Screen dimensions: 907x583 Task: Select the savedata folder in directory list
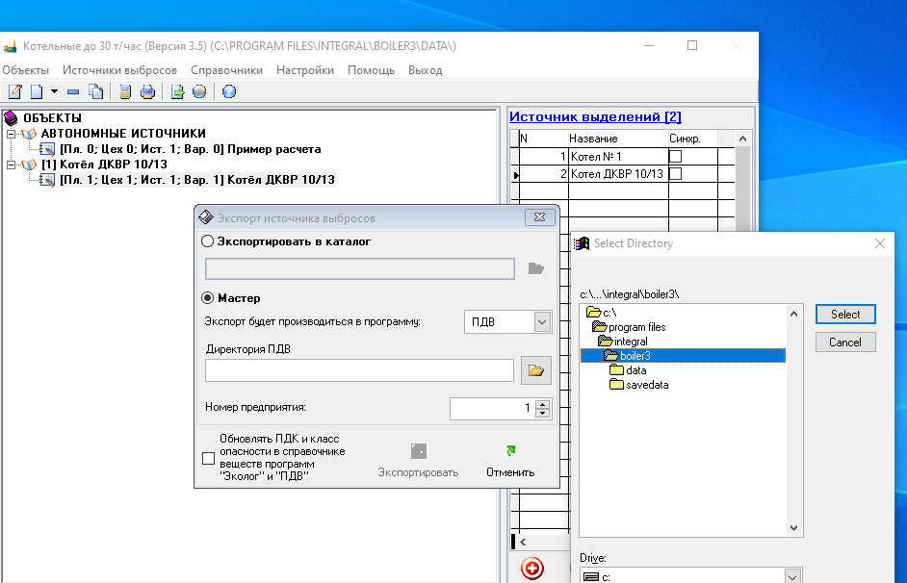tap(646, 385)
